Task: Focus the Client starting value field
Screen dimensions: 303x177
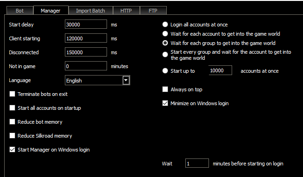Action: [x=86, y=38]
